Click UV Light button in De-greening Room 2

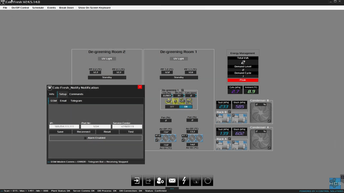pos(107,59)
